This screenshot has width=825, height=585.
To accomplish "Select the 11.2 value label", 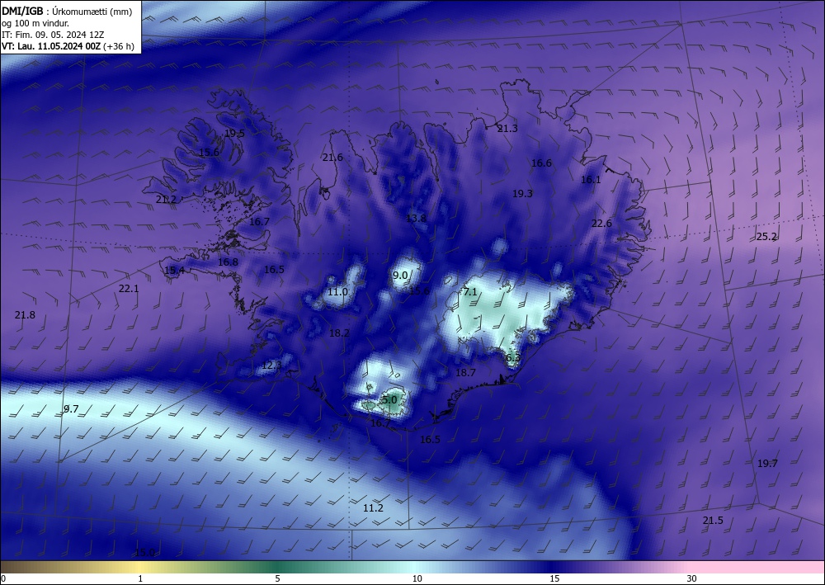I will coord(373,508).
